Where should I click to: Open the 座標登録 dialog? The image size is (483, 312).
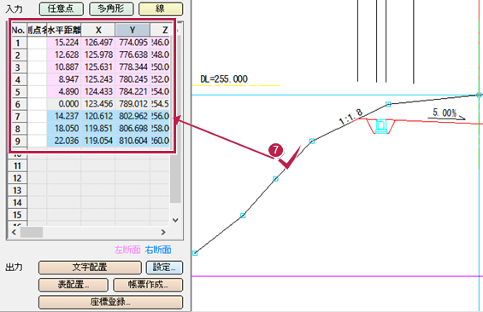point(110,302)
